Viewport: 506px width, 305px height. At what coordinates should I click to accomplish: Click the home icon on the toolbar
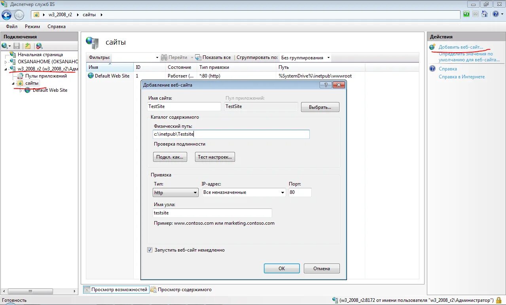pyautogui.click(x=485, y=14)
